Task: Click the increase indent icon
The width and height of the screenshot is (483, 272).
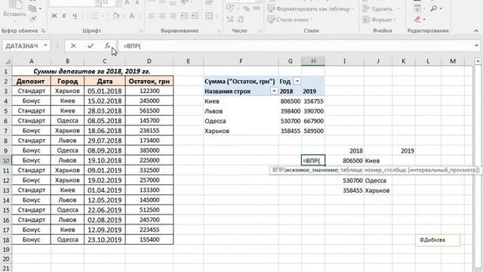Action: pos(195,16)
